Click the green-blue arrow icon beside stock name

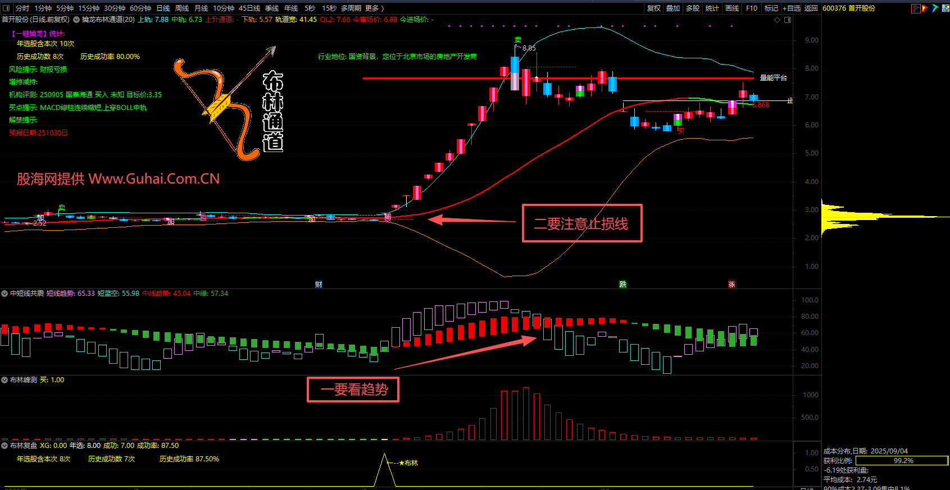(935, 8)
